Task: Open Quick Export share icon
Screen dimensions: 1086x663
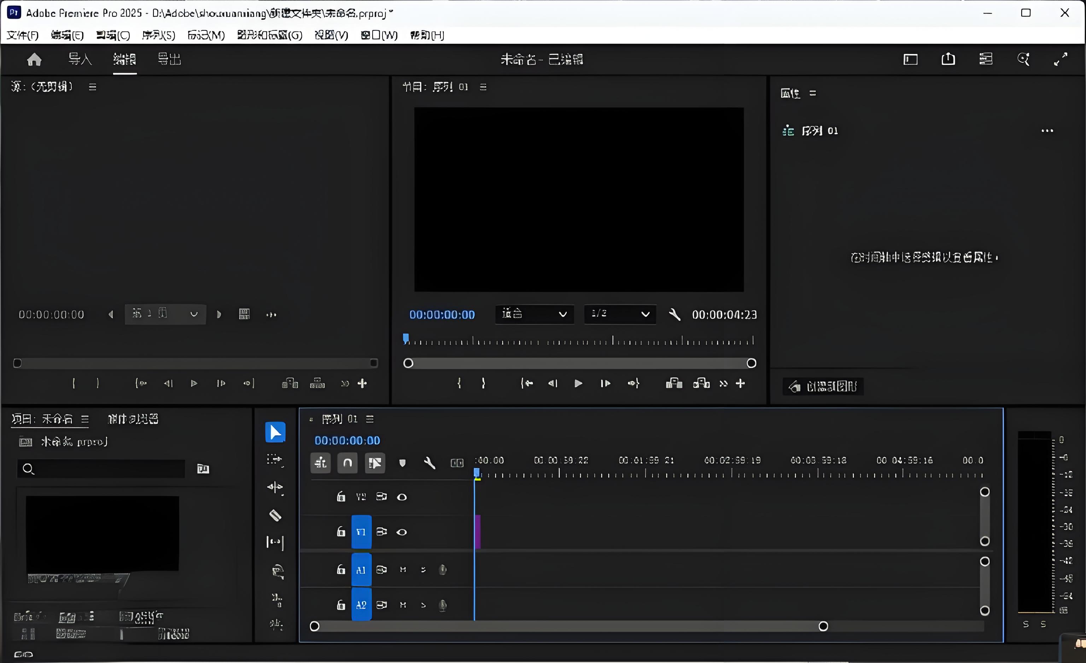Action: [948, 59]
